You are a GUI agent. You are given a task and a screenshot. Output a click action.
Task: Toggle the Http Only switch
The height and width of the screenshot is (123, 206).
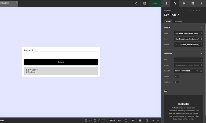click(x=177, y=82)
